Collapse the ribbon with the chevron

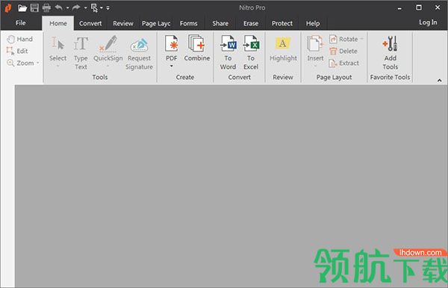click(440, 81)
